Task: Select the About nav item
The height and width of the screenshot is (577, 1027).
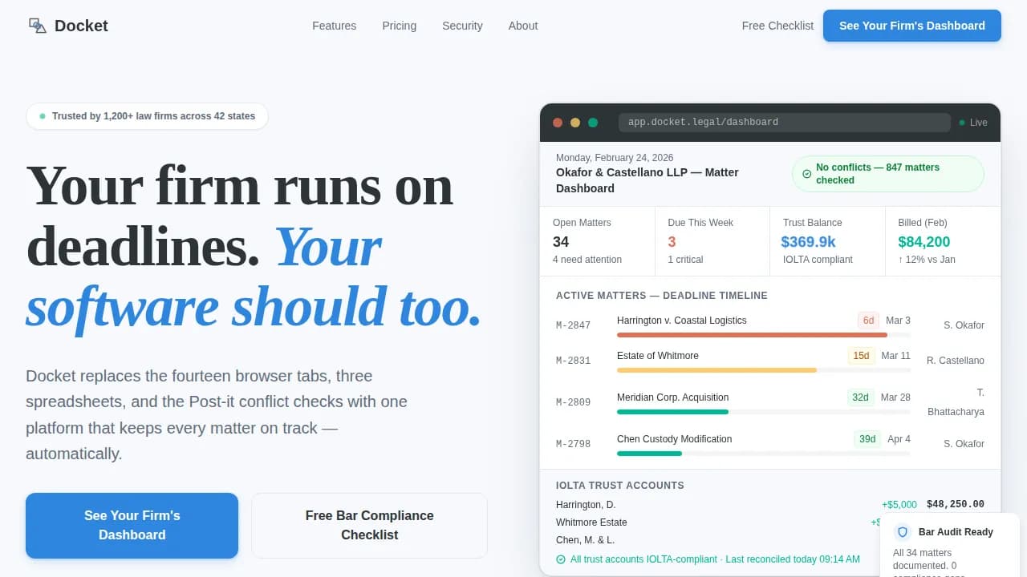Action: click(x=522, y=26)
